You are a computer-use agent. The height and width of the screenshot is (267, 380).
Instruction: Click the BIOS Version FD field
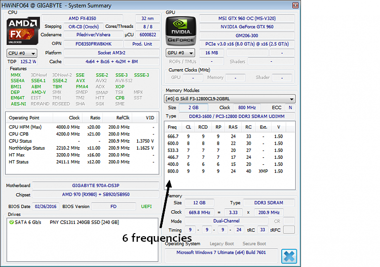(x=113, y=206)
